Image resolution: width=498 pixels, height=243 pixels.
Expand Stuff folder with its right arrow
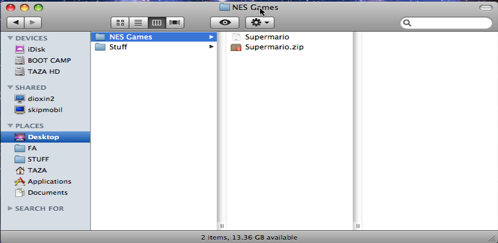pyautogui.click(x=211, y=47)
